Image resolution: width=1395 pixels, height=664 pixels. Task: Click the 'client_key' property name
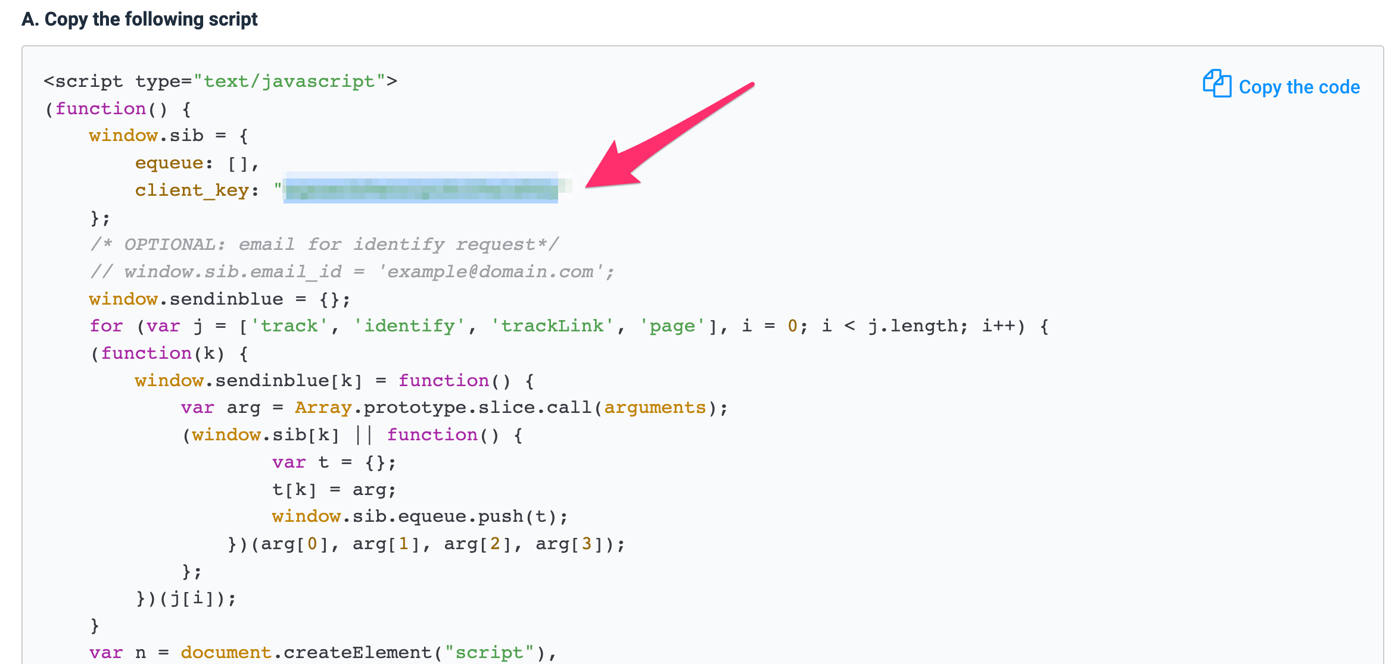click(192, 190)
